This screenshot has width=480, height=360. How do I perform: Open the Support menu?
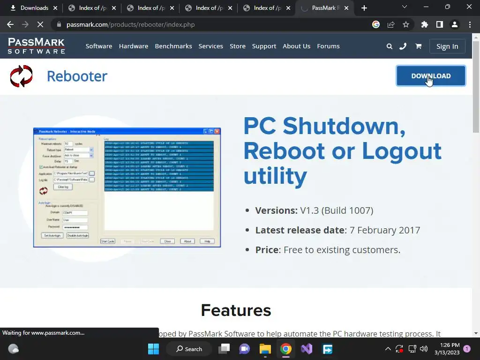(x=264, y=46)
